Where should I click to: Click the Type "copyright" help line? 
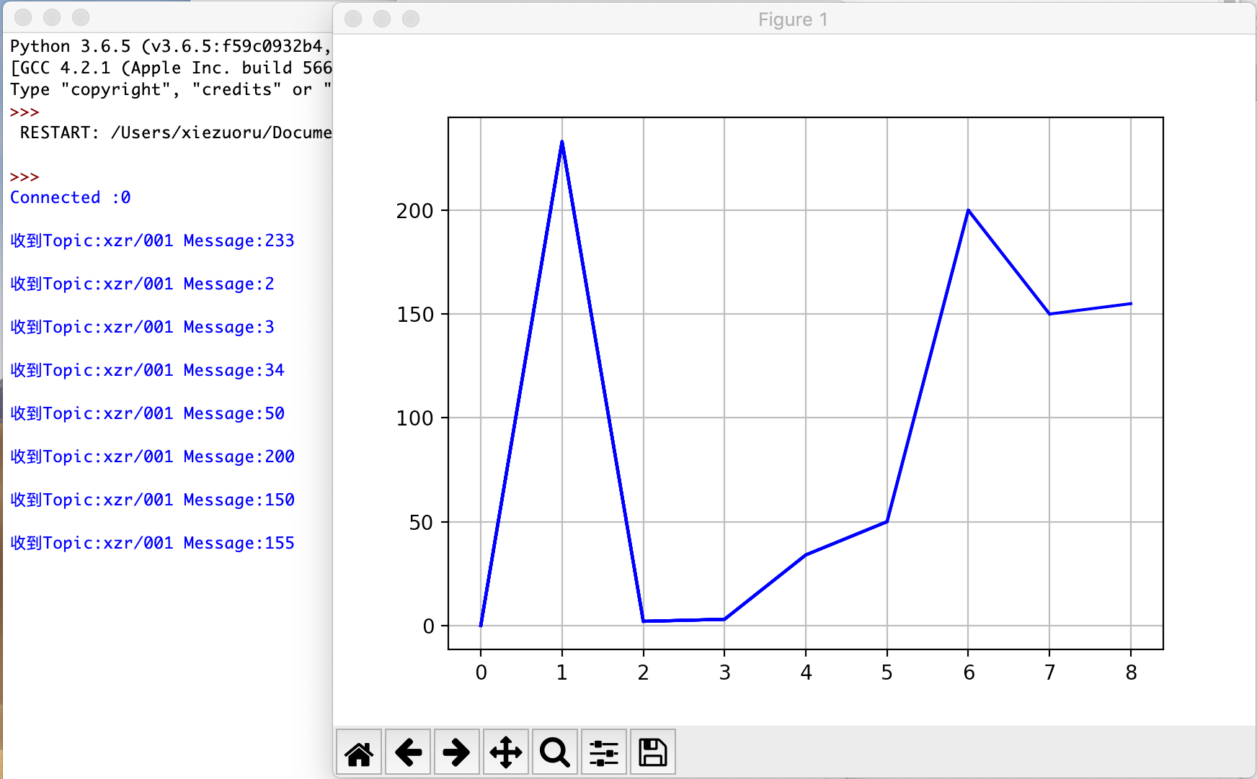[171, 89]
